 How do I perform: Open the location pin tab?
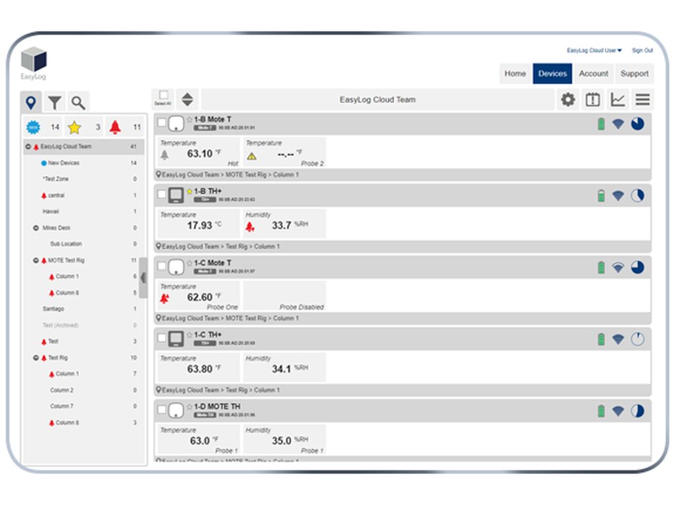31,102
